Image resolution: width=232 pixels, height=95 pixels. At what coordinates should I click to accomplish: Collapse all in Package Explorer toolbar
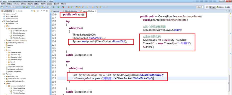(x=32, y=11)
